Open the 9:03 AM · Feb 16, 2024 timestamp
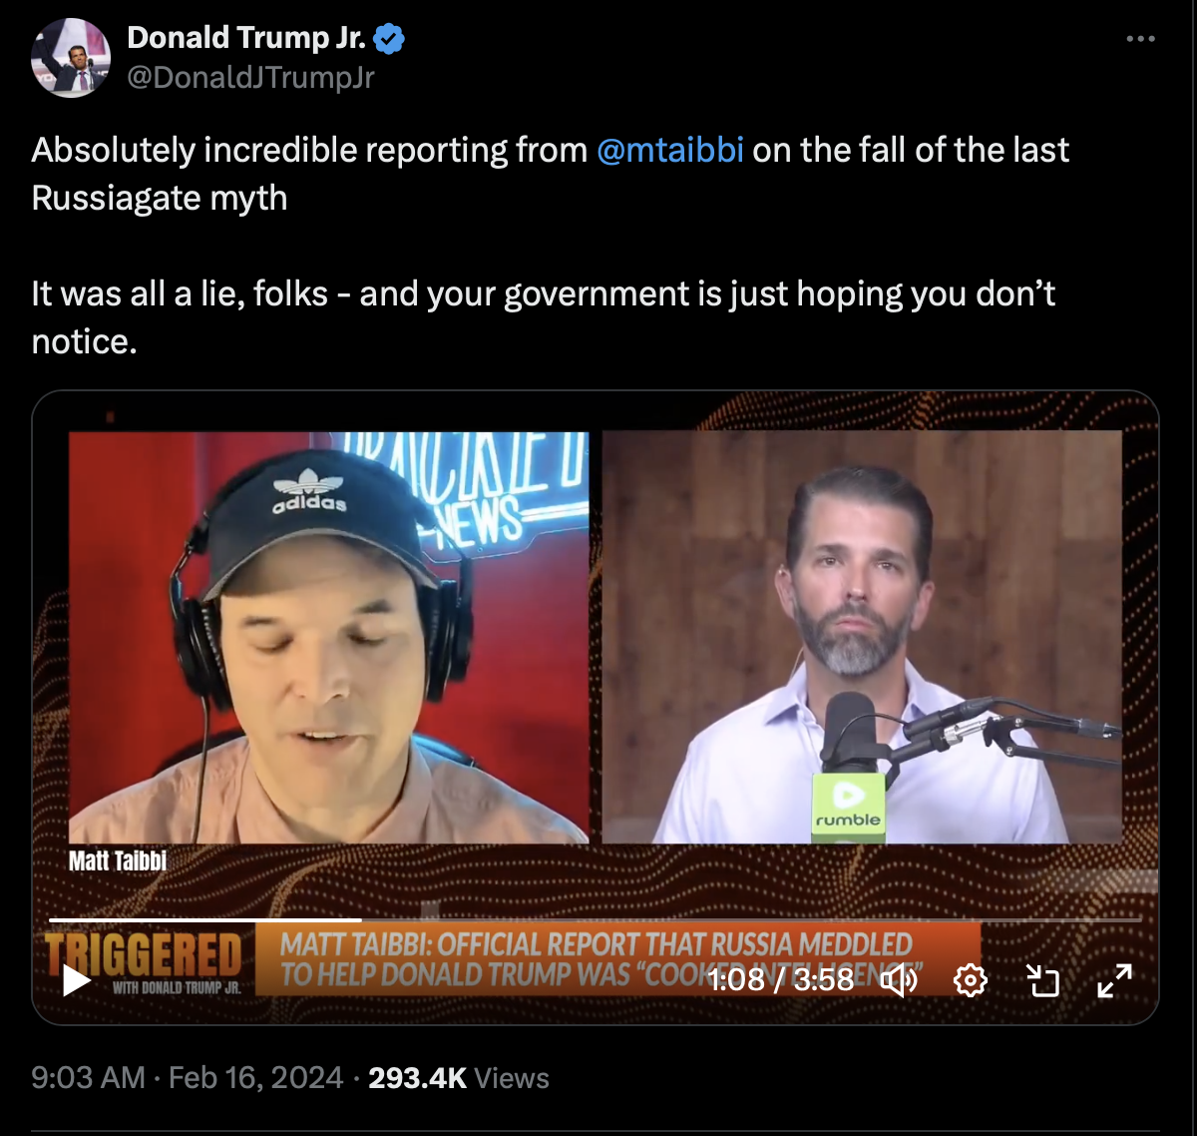This screenshot has height=1136, width=1197. pos(188,1078)
